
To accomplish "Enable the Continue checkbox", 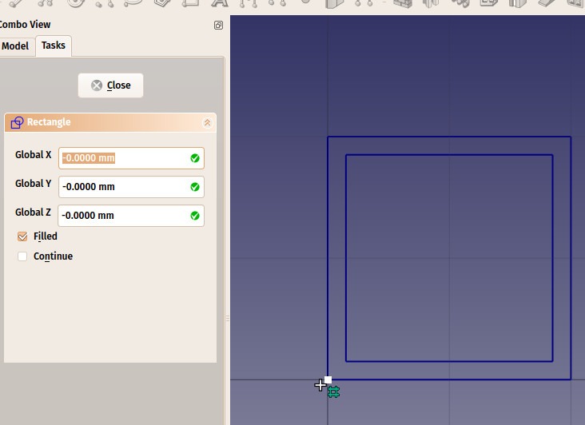I will tap(22, 256).
